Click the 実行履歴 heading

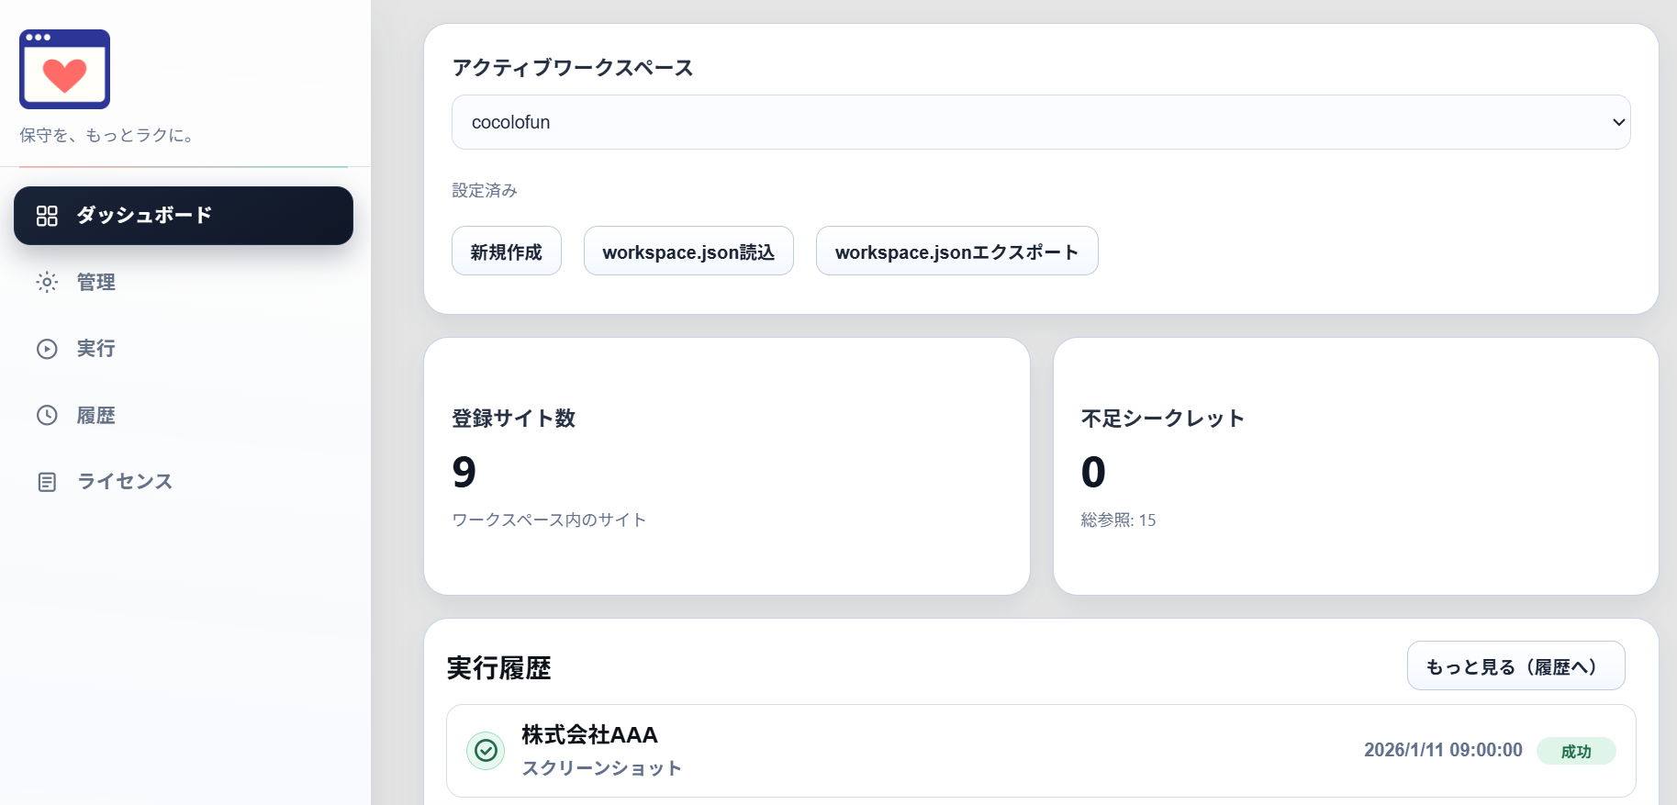tap(498, 667)
